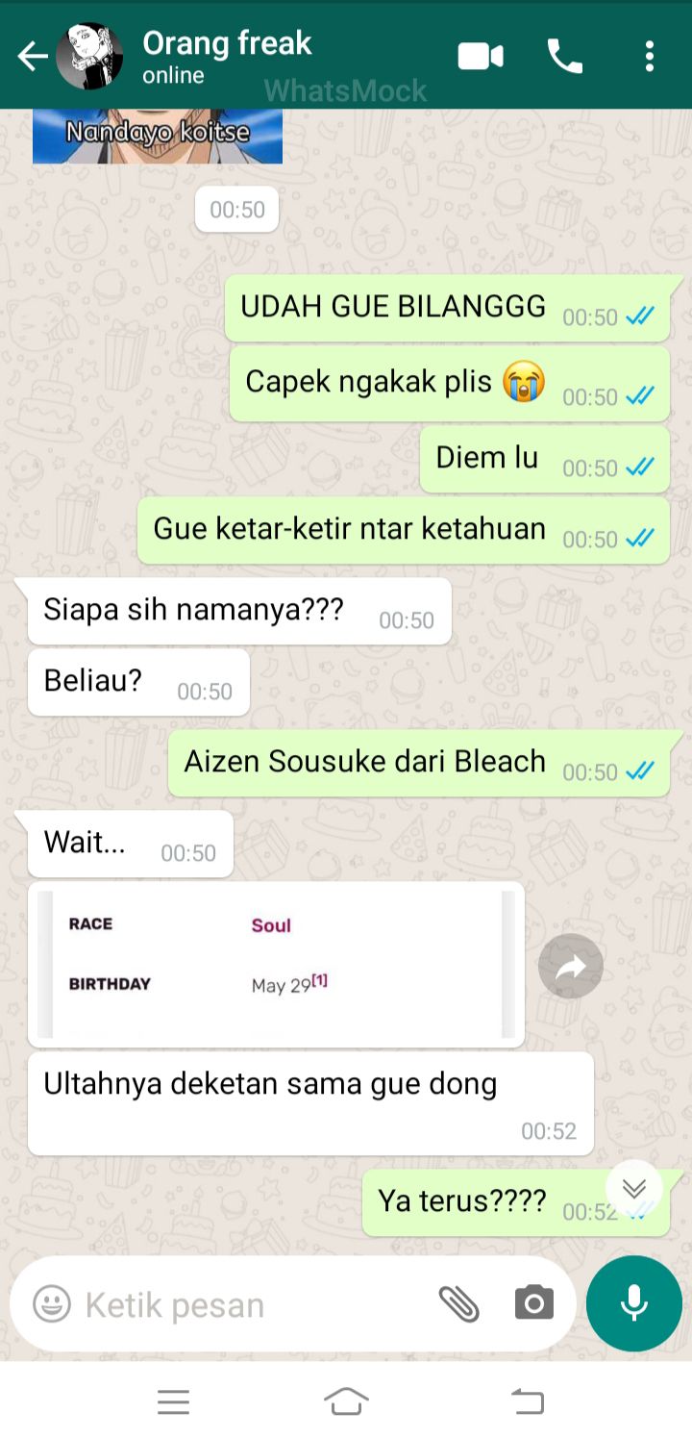Open the Nandayo koitse image
Viewport: 692px width, 1439px height.
point(158,136)
